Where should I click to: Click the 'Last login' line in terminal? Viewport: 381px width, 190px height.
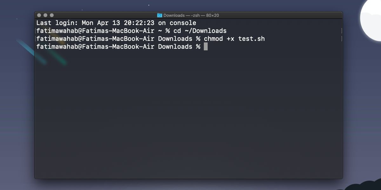[116, 23]
